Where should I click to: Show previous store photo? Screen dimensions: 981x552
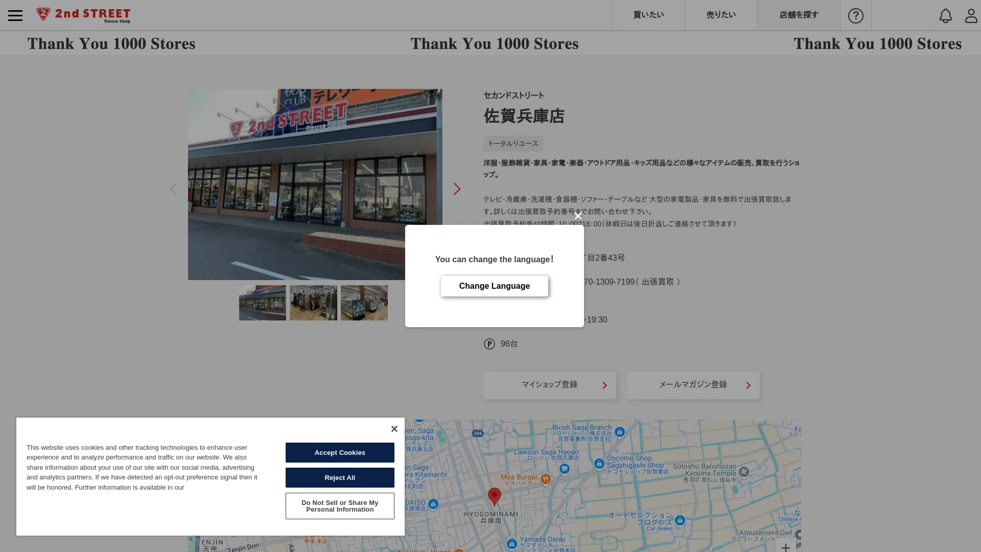click(174, 189)
